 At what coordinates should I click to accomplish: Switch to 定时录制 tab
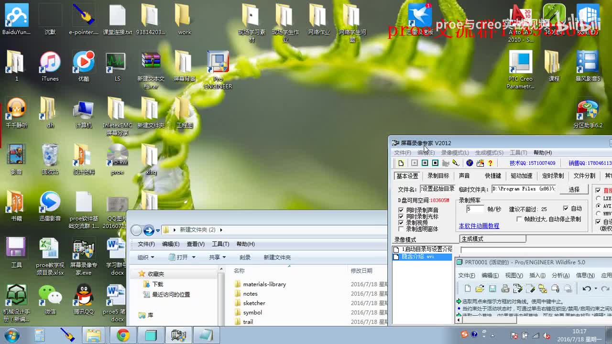[553, 176]
